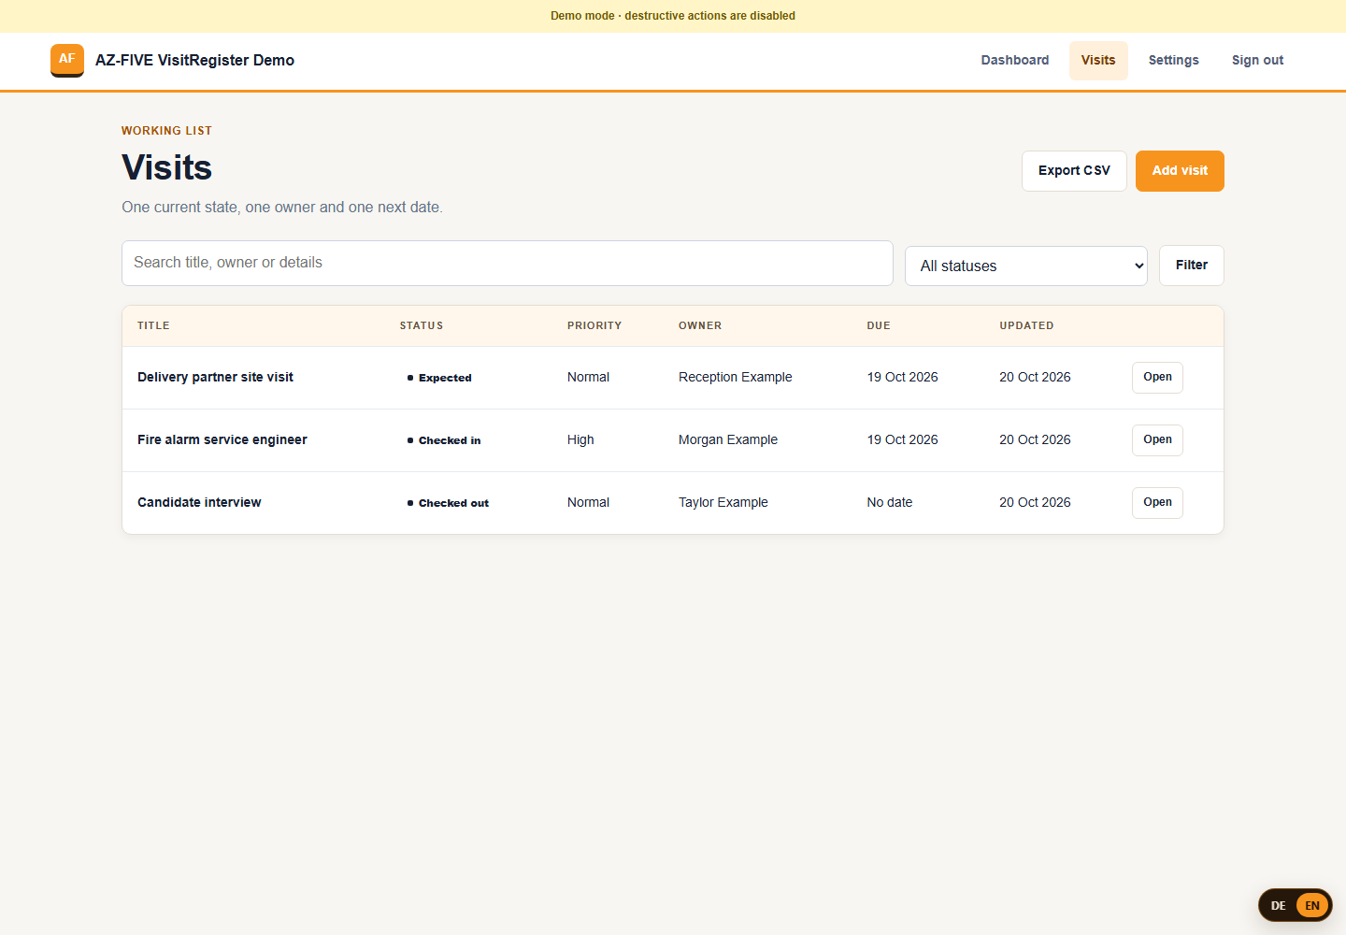Click the Checked in status badge
Viewport: 1346px width, 935px height.
tap(444, 440)
